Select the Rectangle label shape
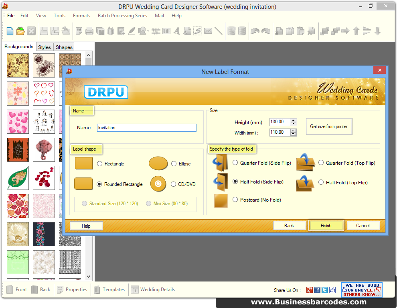 point(100,164)
